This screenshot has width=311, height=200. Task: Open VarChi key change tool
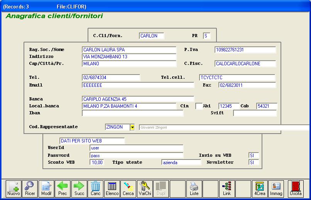[x=145, y=189]
